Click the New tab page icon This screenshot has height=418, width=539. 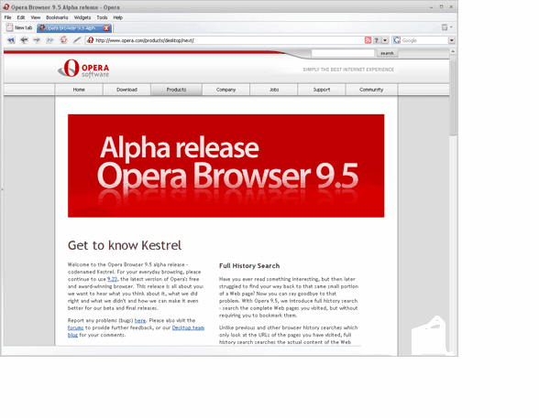(9, 27)
